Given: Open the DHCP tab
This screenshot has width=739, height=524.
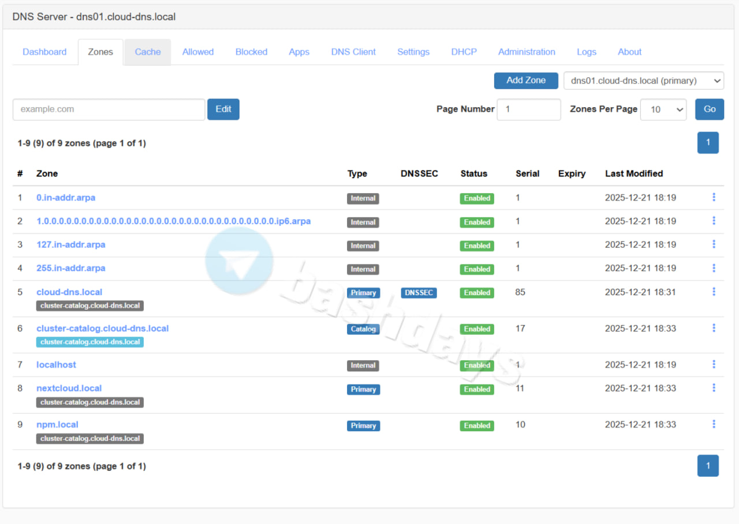Looking at the screenshot, I should point(464,52).
